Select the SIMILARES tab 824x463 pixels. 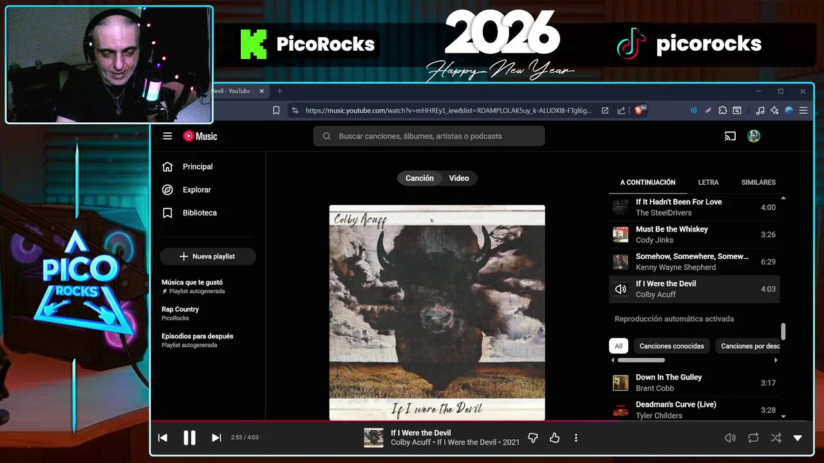(x=758, y=183)
